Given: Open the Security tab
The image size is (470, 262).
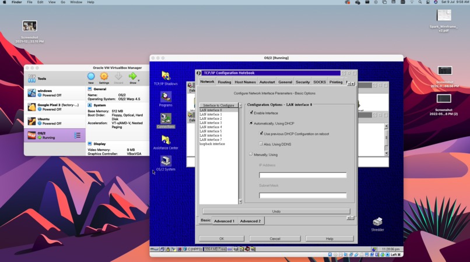Looking at the screenshot, I should coord(303,82).
